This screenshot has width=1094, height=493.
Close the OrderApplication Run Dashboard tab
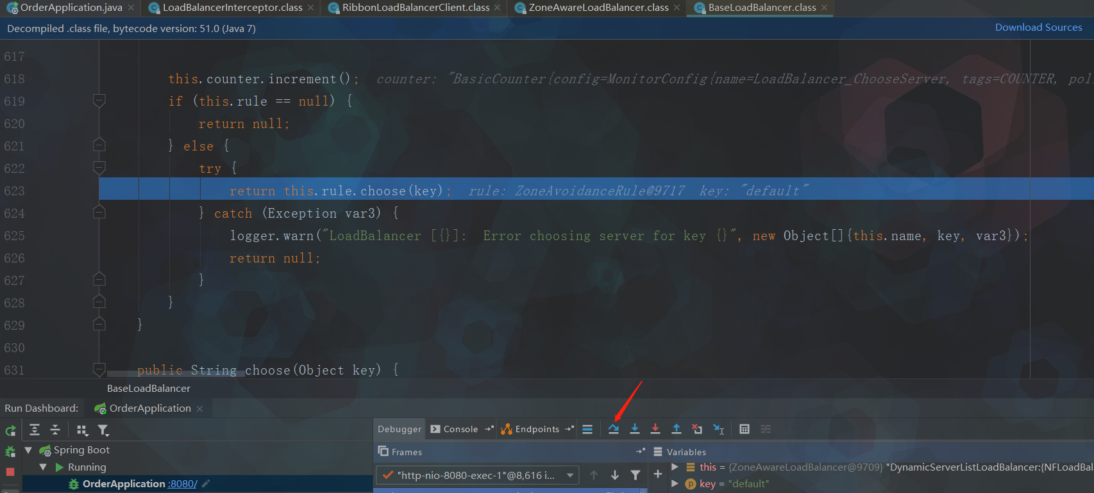tap(199, 408)
